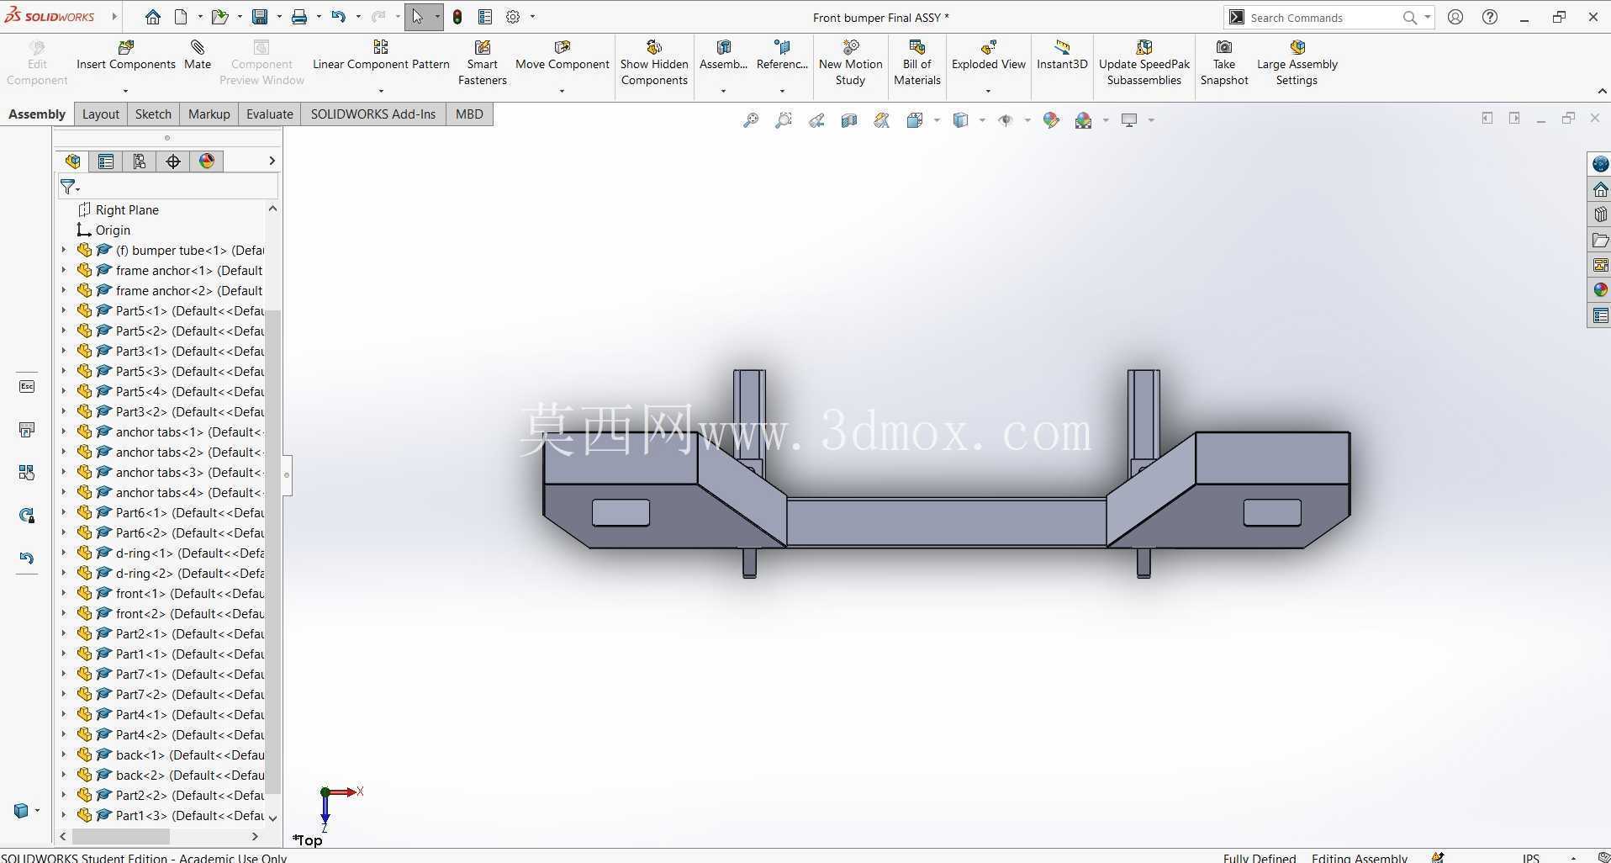Open the Edit Appearance icon in view toolbar

tap(1051, 120)
